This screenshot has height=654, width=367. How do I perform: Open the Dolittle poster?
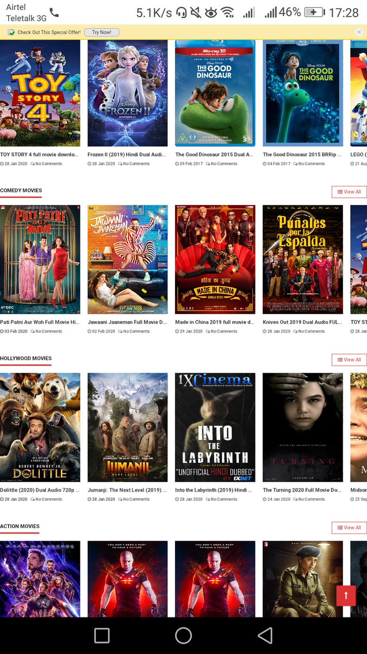click(x=40, y=427)
